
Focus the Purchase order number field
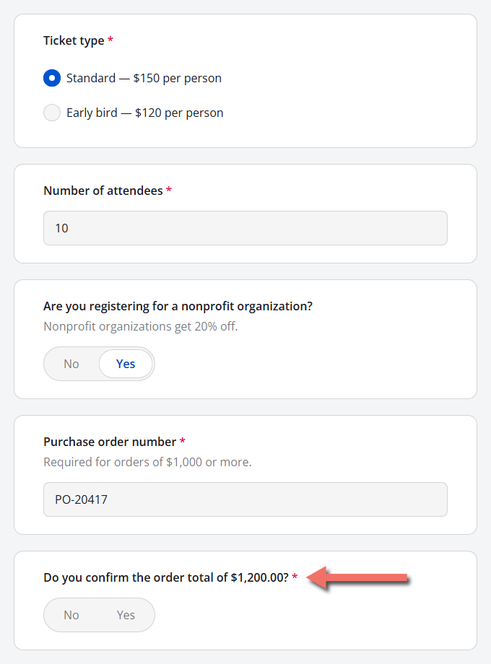click(x=245, y=499)
